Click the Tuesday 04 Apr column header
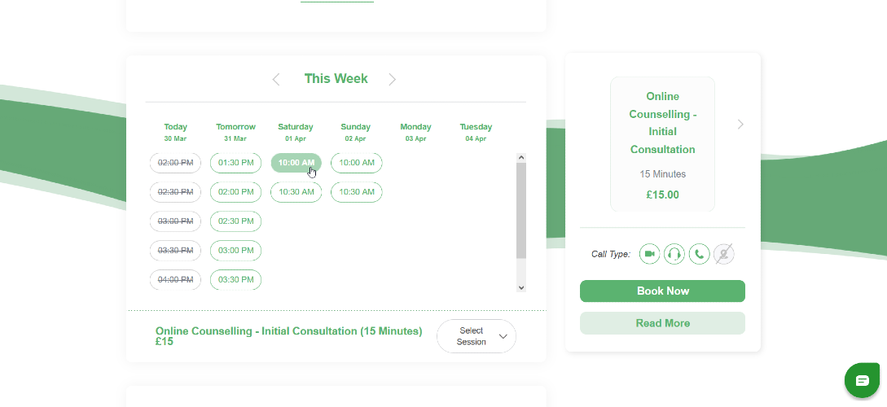 [476, 132]
